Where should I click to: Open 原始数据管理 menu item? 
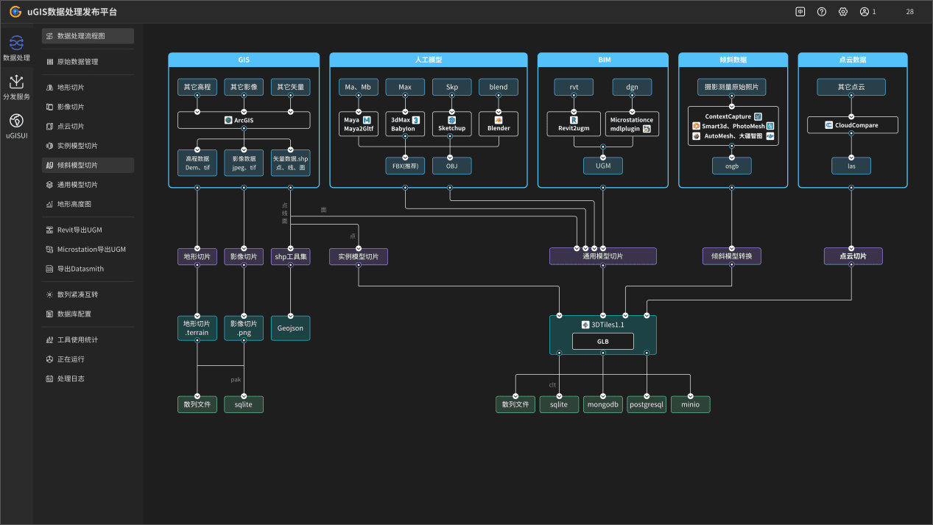coord(88,62)
